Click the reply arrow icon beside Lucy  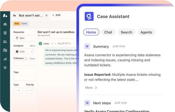(52, 43)
